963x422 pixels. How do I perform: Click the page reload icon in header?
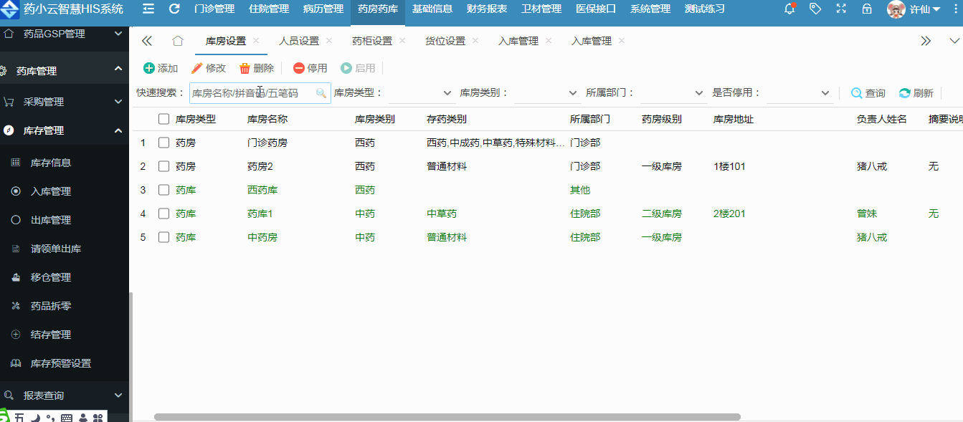click(174, 9)
